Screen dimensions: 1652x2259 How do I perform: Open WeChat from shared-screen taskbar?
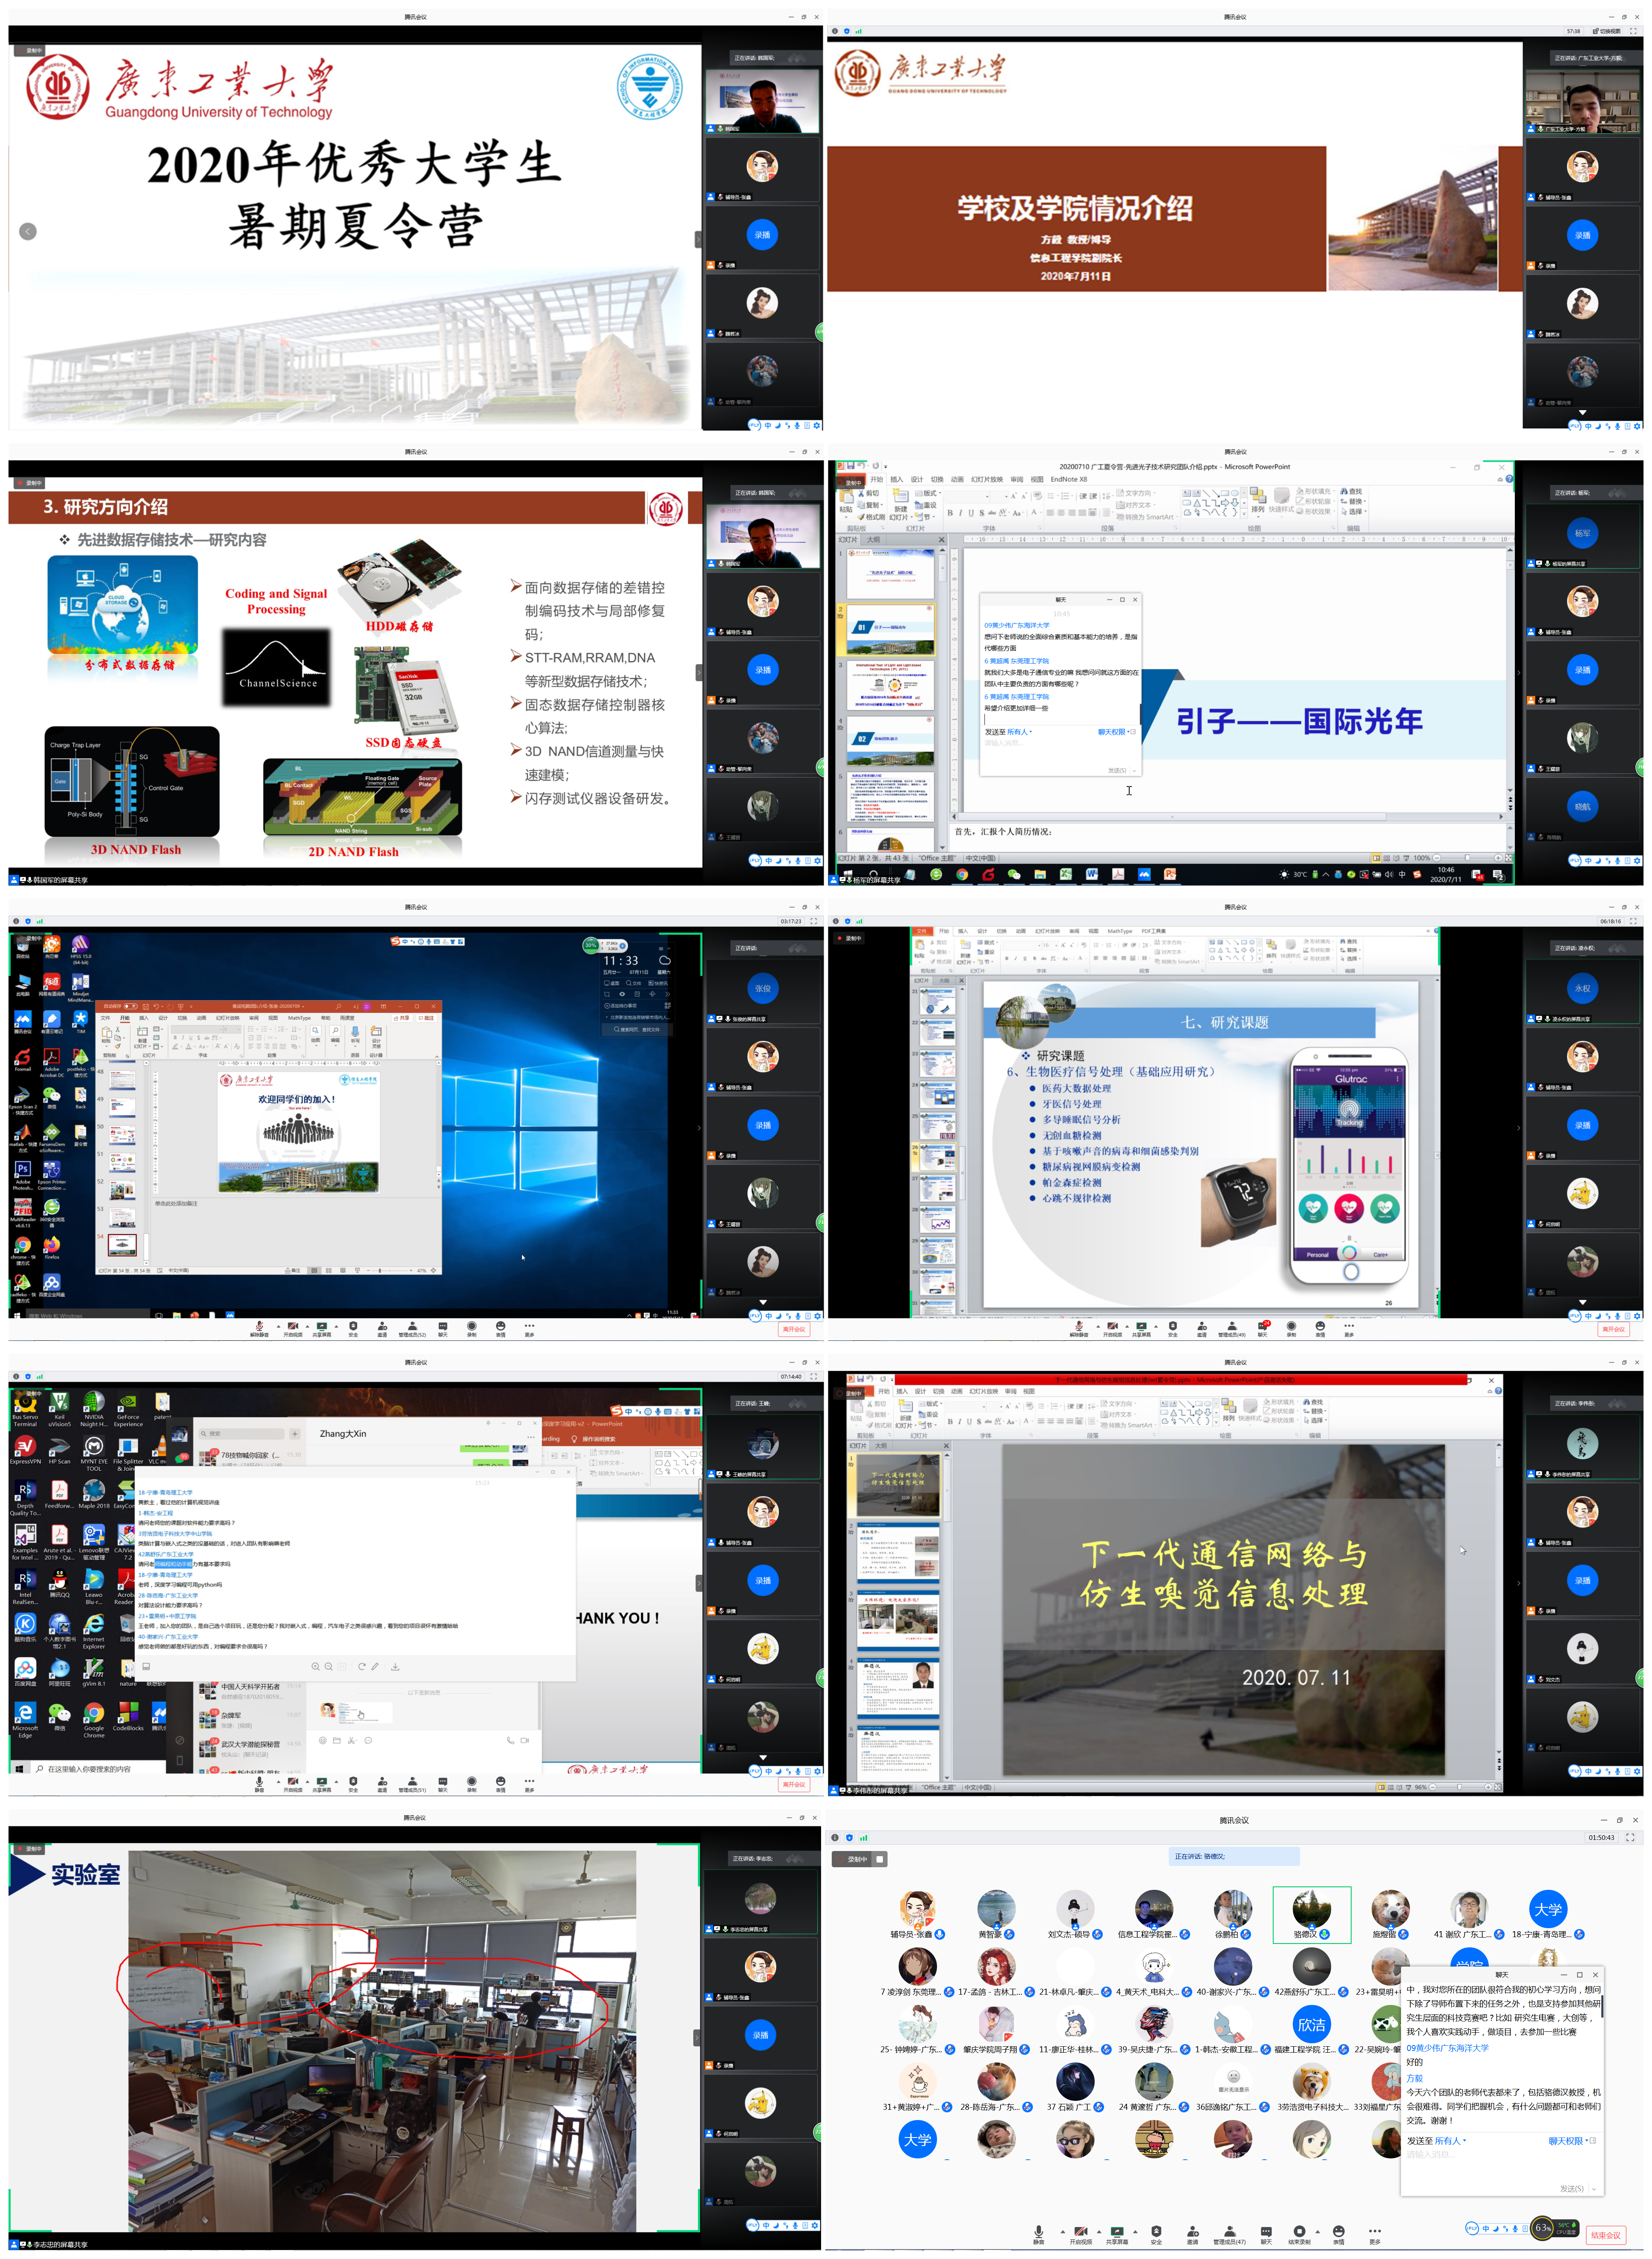[1014, 874]
